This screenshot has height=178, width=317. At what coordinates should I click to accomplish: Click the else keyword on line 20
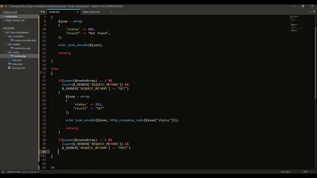(x=54, y=69)
